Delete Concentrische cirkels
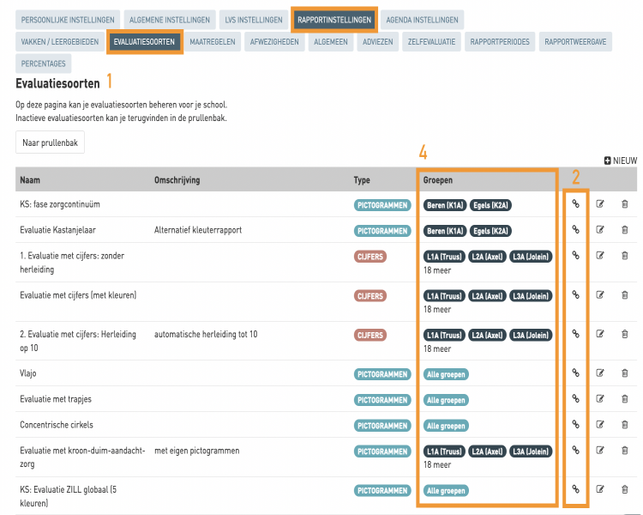Viewport: 643px width, 515px height. pyautogui.click(x=624, y=424)
